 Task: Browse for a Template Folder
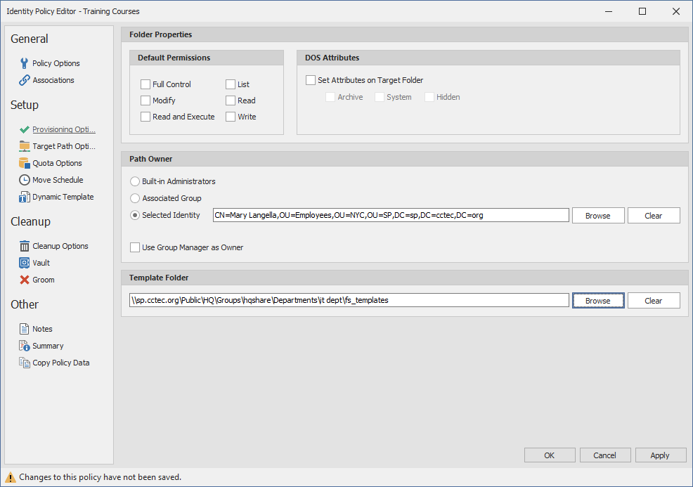(597, 299)
